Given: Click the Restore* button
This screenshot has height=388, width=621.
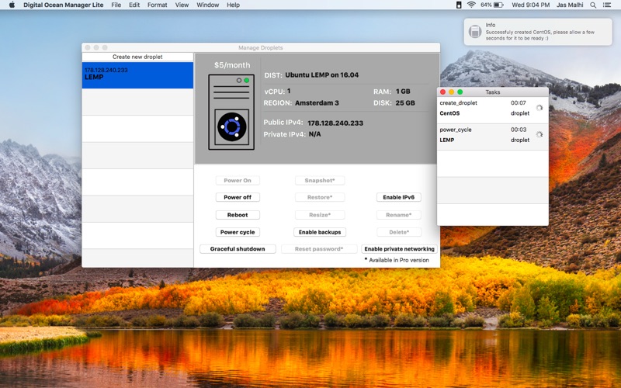Looking at the screenshot, I should point(320,197).
